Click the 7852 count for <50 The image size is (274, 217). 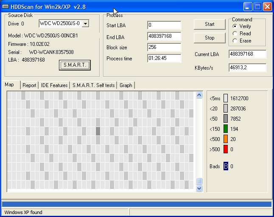235,119
